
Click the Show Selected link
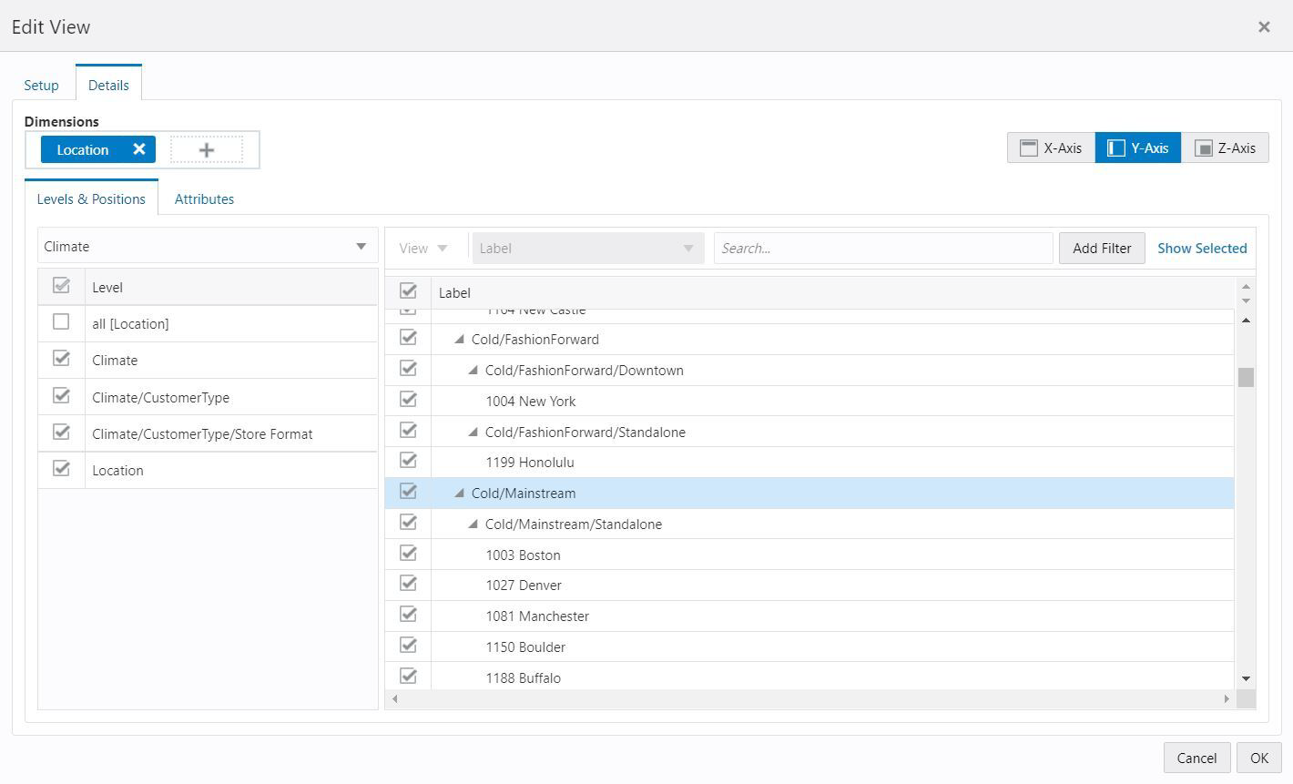pyautogui.click(x=1202, y=248)
